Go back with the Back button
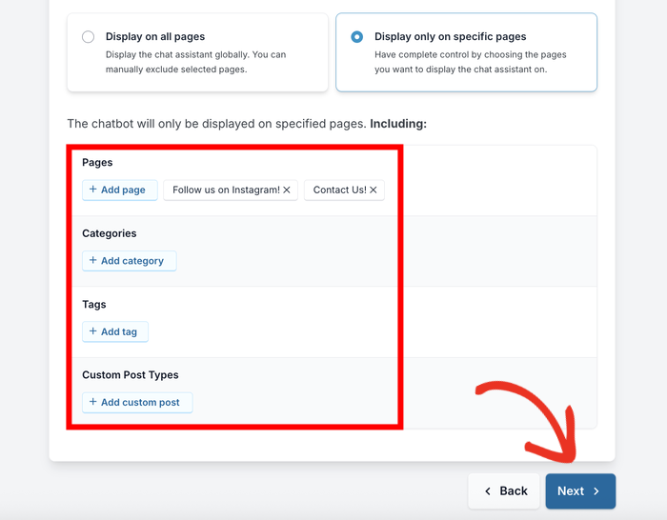Screen dimensions: 667x520 point(504,491)
